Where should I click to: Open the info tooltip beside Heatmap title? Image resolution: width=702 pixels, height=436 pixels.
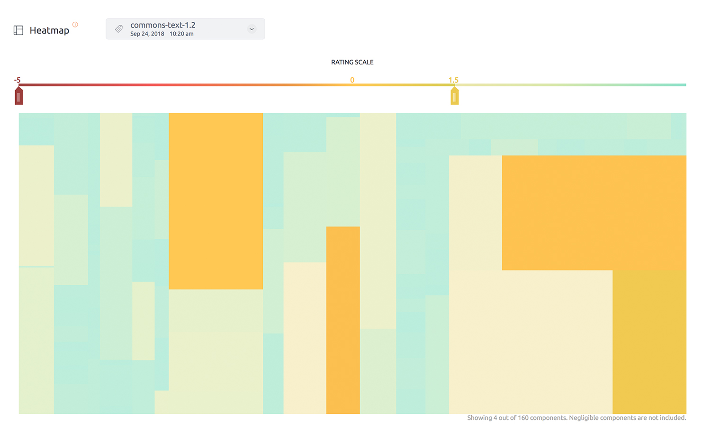coord(75,24)
